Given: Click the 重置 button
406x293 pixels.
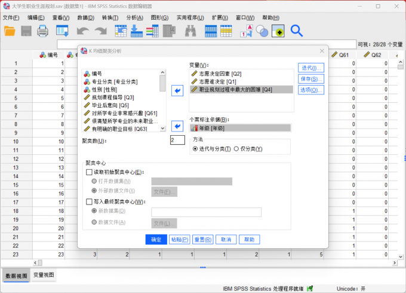Looking at the screenshot, I should tap(203, 240).
